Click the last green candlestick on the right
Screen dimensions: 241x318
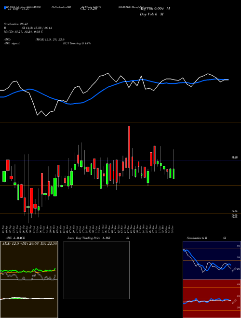click(174, 174)
